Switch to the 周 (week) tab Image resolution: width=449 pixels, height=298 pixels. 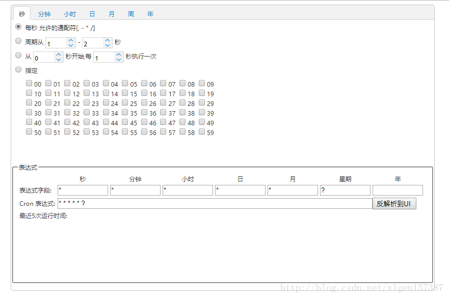[130, 14]
